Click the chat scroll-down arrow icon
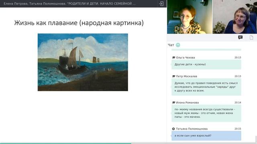Viewport: 257px width, 144px height. [x=178, y=45]
